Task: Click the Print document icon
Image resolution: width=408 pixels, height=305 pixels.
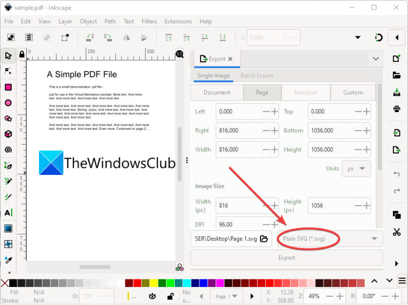Action: click(x=396, y=108)
